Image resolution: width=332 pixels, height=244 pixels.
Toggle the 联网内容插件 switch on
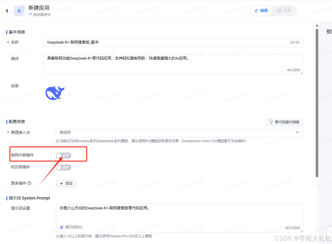click(x=63, y=156)
